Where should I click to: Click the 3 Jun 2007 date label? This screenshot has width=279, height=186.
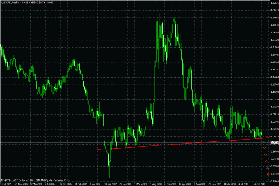(95, 184)
